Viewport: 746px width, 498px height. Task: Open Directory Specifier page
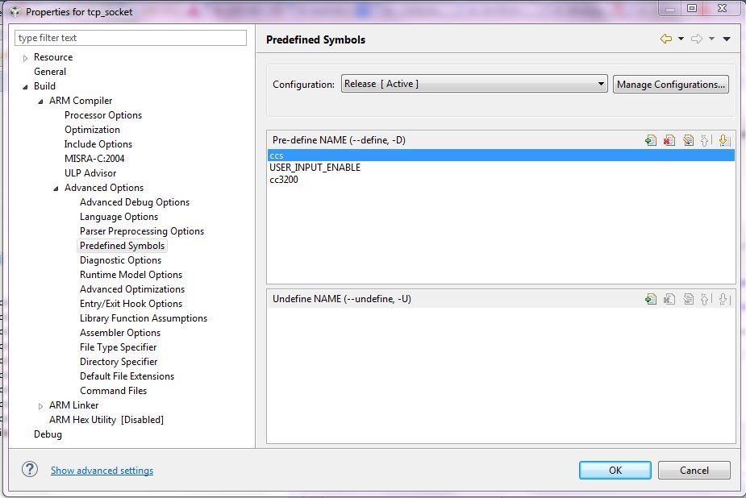tap(119, 362)
